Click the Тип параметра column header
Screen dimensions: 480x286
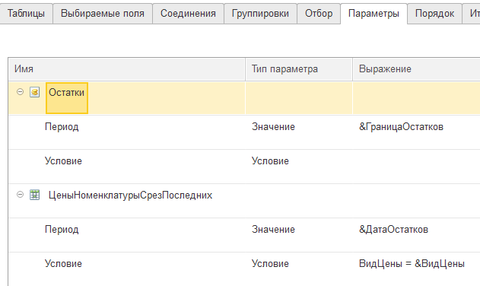[299, 69]
